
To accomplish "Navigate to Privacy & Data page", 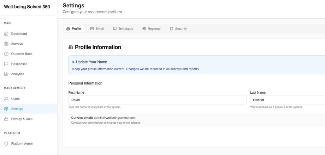I will click(22, 119).
